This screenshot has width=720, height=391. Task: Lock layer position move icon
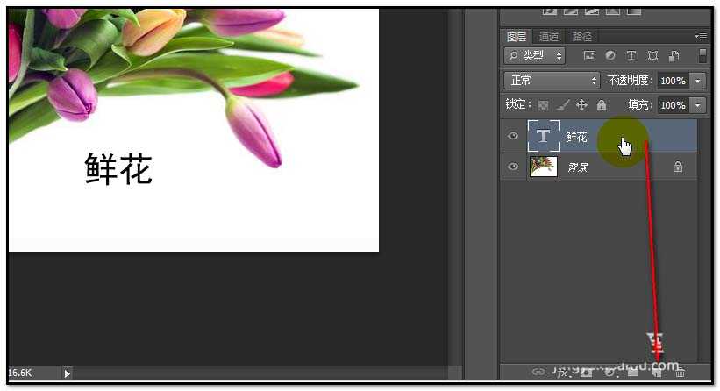tap(581, 105)
